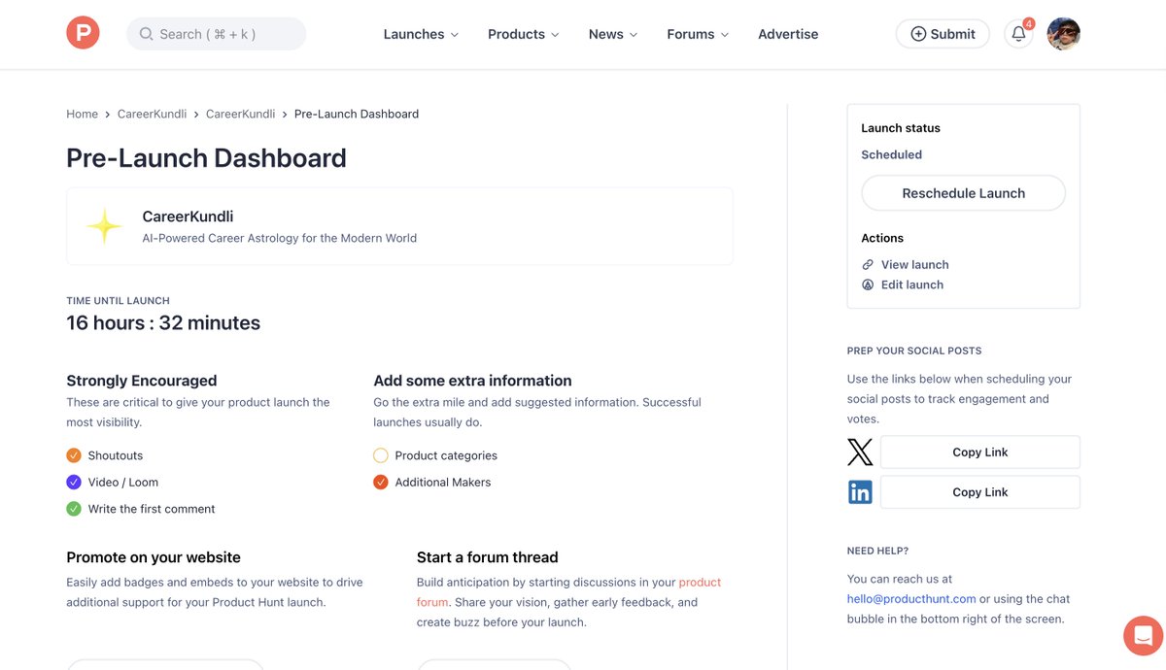Toggle the Additional Makers checkmark
The image size is (1166, 670).
coord(381,482)
